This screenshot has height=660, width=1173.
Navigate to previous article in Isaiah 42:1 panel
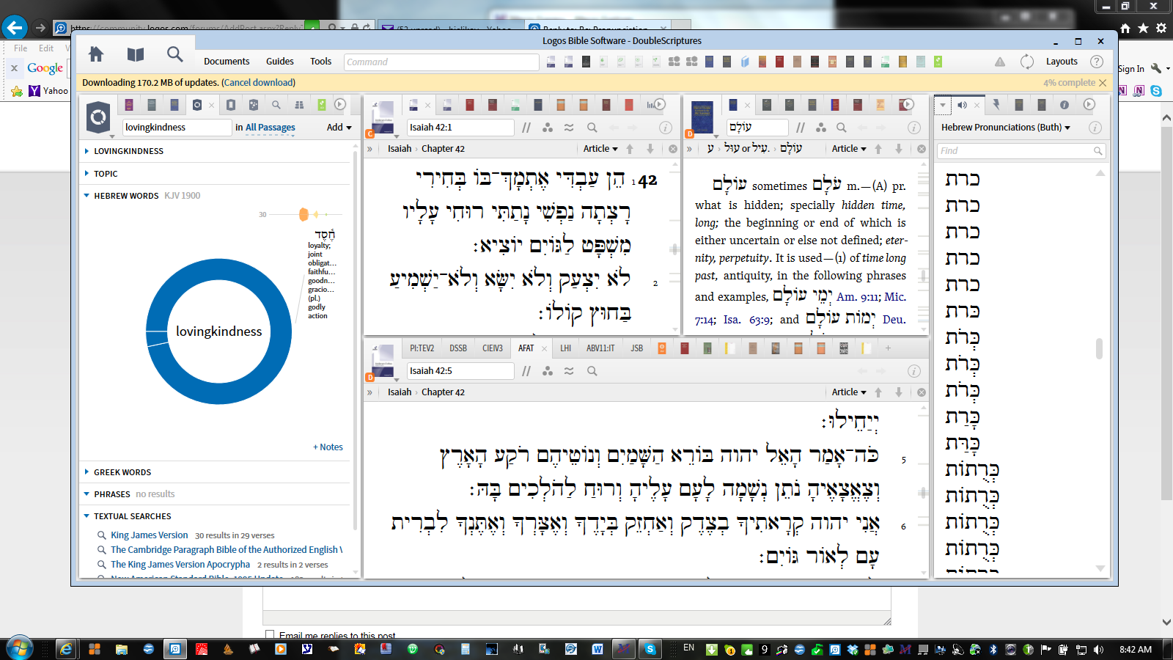coord(630,149)
